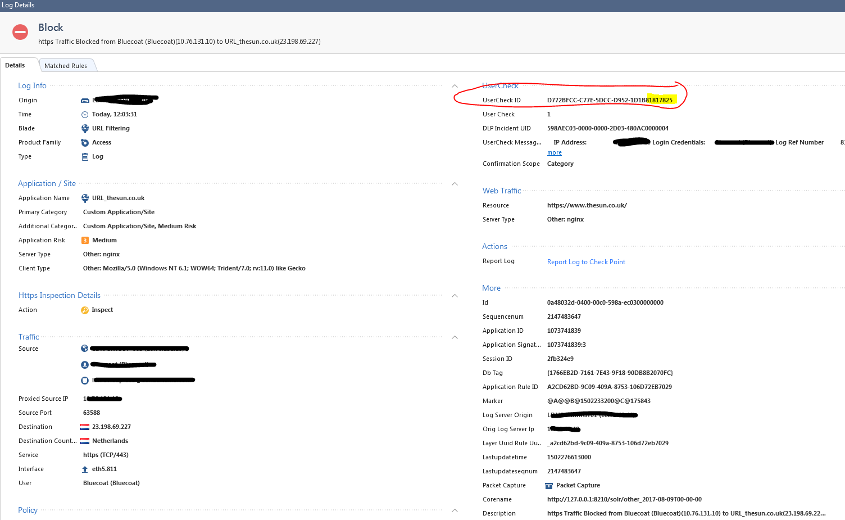Click the user icon in Source

[x=85, y=365]
